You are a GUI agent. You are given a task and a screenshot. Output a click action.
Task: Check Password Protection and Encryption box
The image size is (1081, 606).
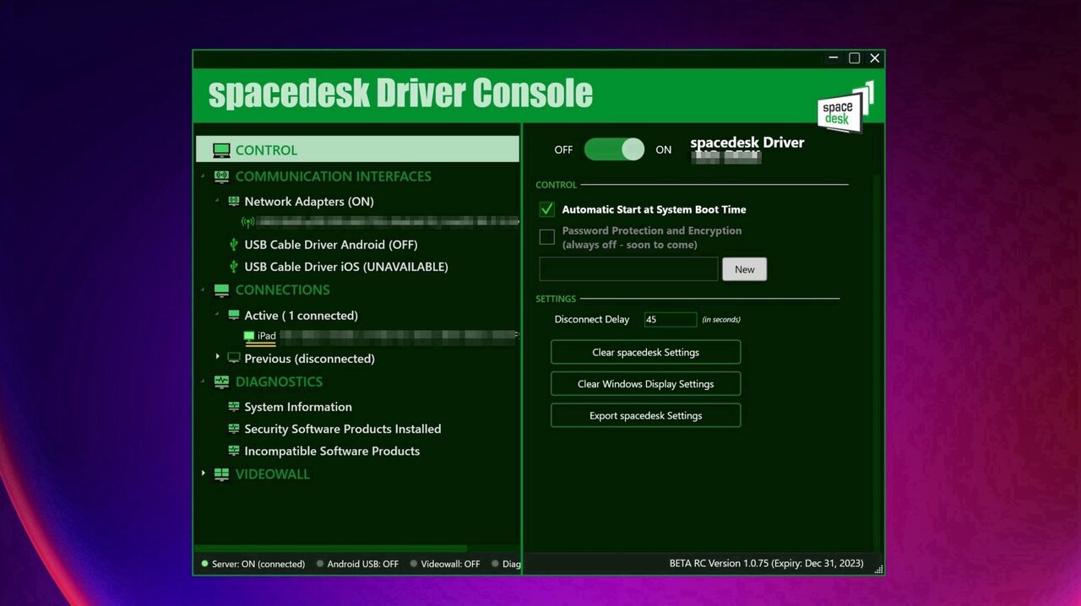click(547, 237)
